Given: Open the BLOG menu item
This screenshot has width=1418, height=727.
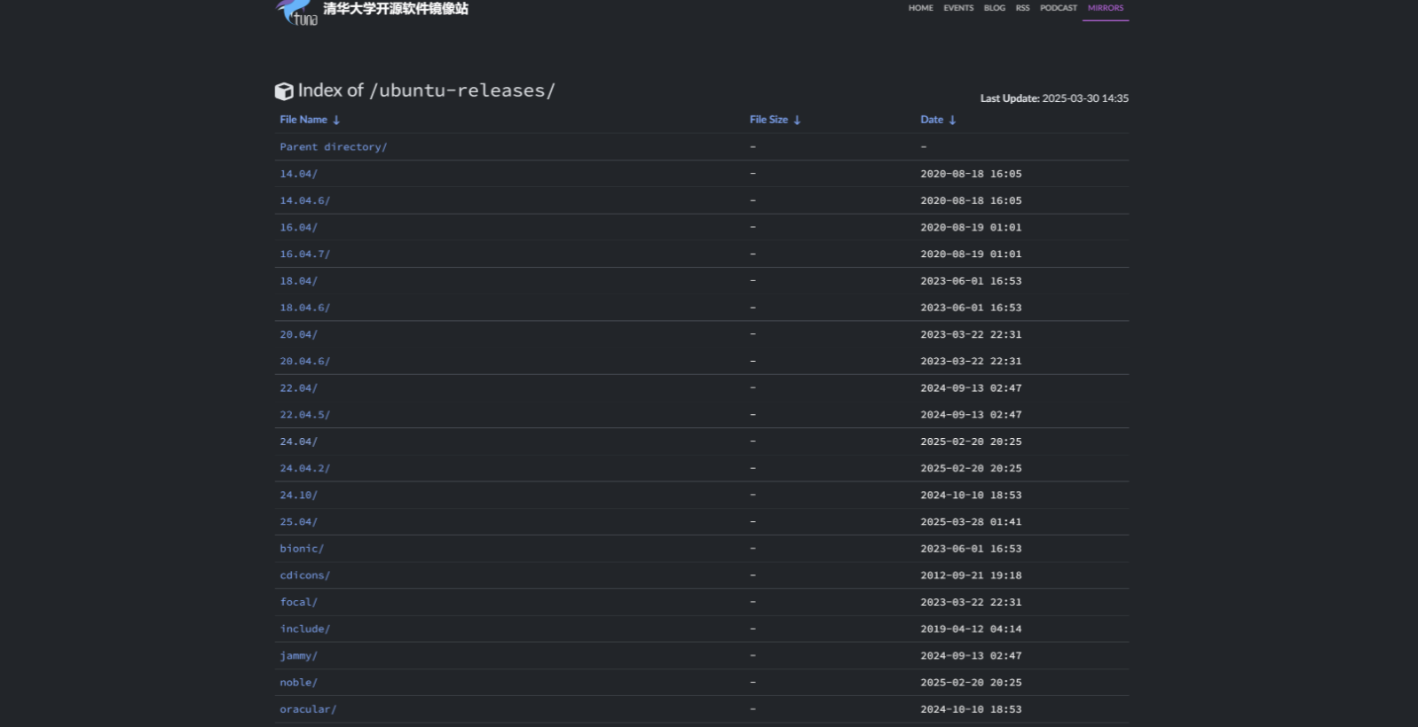Looking at the screenshot, I should click(x=995, y=8).
